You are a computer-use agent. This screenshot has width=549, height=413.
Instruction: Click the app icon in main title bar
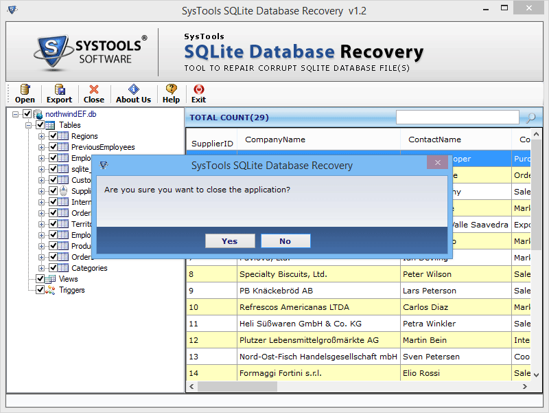pyautogui.click(x=12, y=10)
